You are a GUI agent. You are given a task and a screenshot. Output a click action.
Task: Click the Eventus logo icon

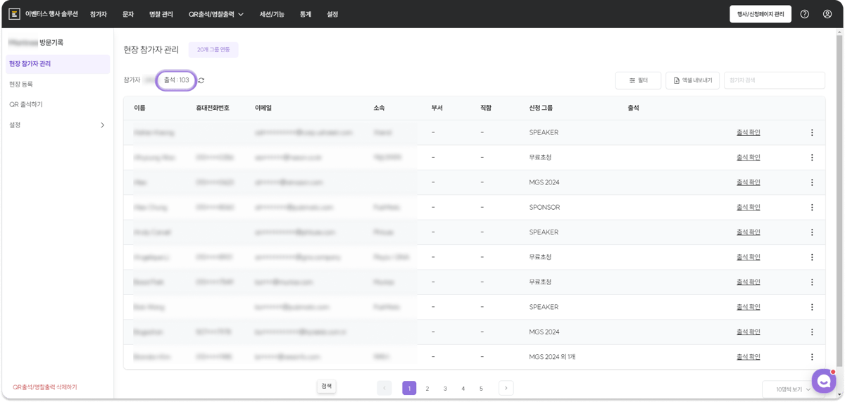tap(14, 14)
